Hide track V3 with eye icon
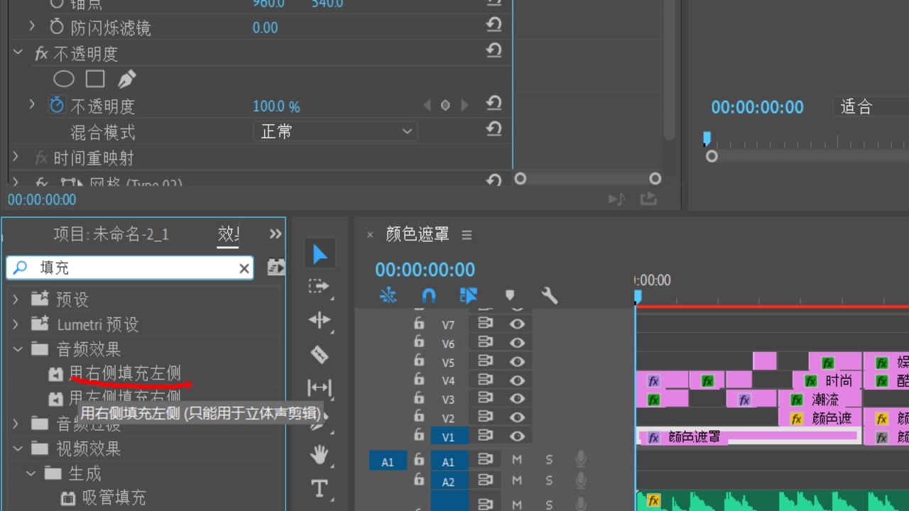 (x=517, y=399)
